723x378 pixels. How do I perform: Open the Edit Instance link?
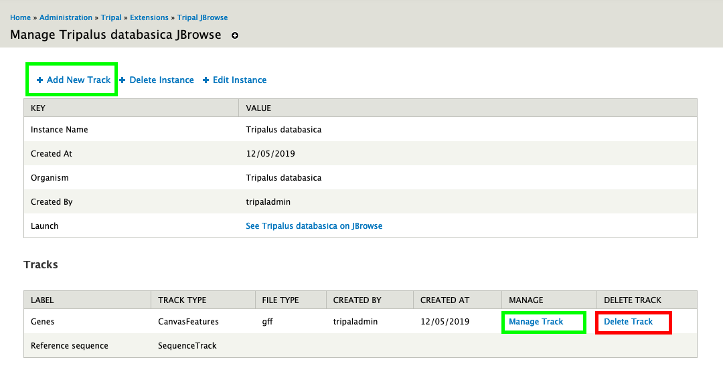[x=239, y=80]
